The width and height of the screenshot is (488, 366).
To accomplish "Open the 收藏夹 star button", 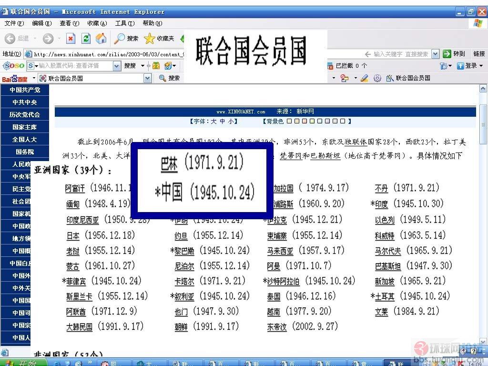I will 159,39.
